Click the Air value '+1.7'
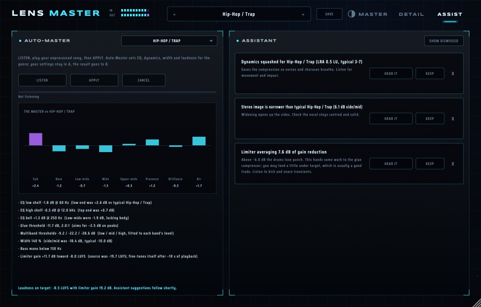This screenshot has height=307, width=481. click(x=199, y=186)
